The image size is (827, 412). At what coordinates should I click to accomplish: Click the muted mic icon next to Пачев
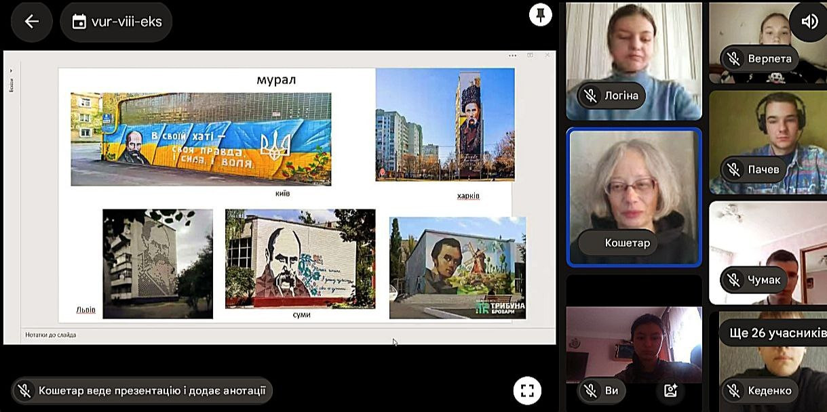[x=733, y=169]
